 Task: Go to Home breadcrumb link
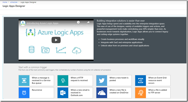(x=5, y=2)
